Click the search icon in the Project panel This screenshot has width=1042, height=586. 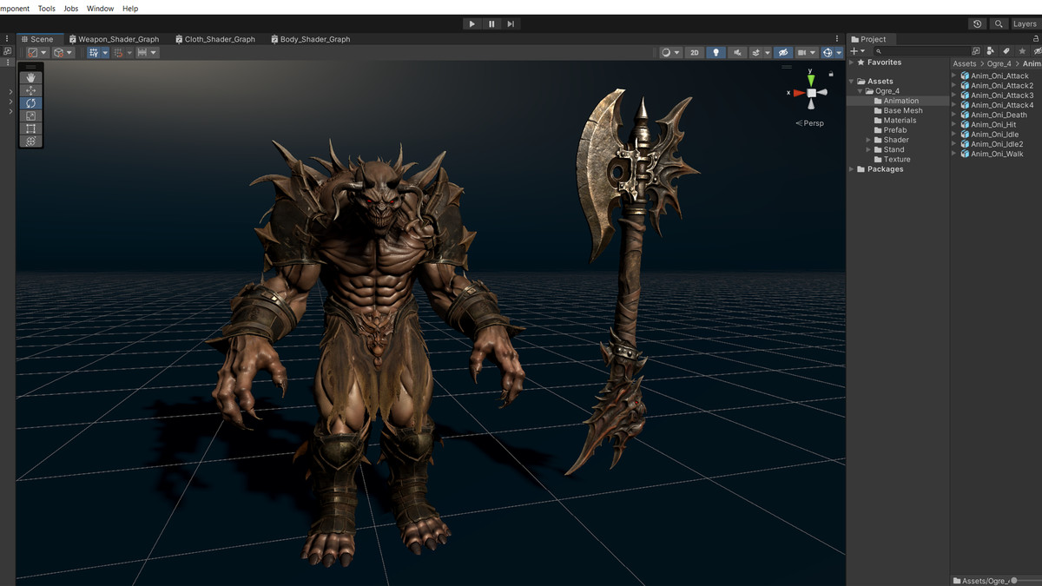[879, 50]
